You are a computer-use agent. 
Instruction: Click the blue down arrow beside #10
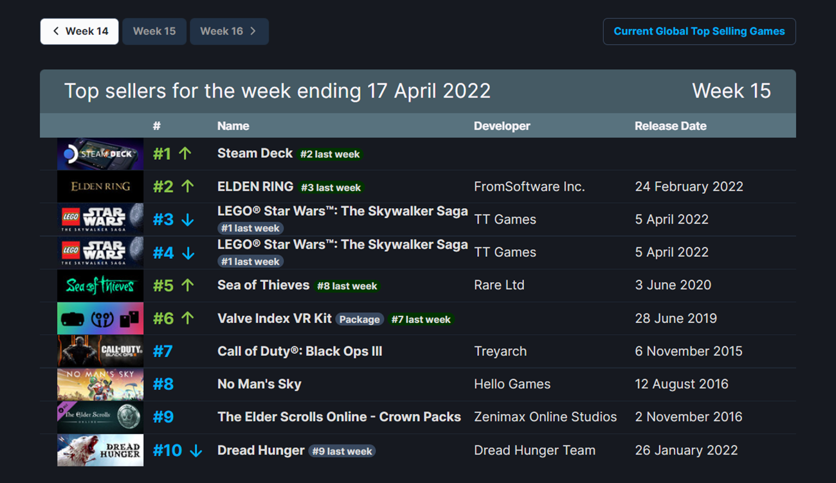[x=195, y=451]
